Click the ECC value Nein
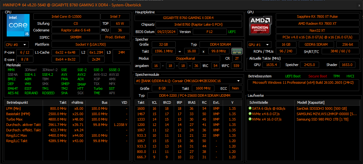The image size is (363, 164). click(236, 88)
